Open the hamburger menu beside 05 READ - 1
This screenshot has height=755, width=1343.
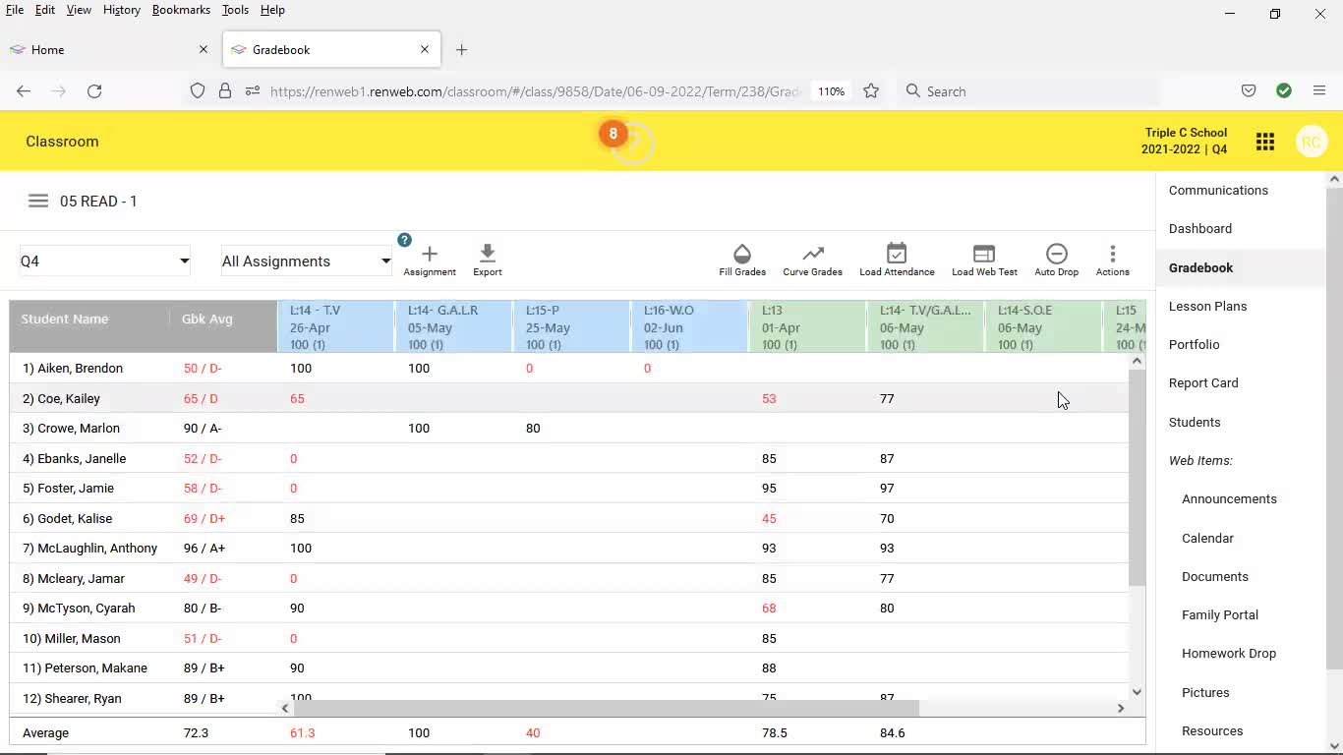(38, 201)
